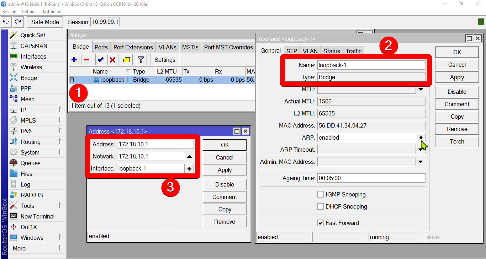Screen dimensions: 486x259
Task: Enable the DHCP Snooping checkbox
Action: coord(320,206)
